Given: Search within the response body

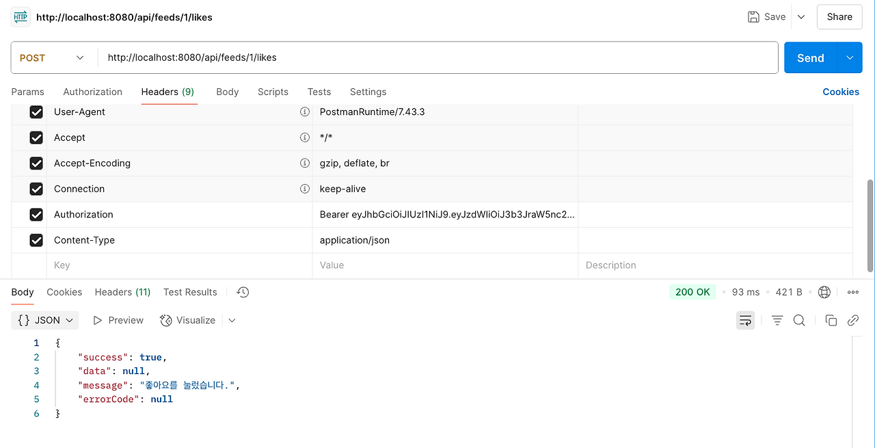Looking at the screenshot, I should (x=799, y=320).
